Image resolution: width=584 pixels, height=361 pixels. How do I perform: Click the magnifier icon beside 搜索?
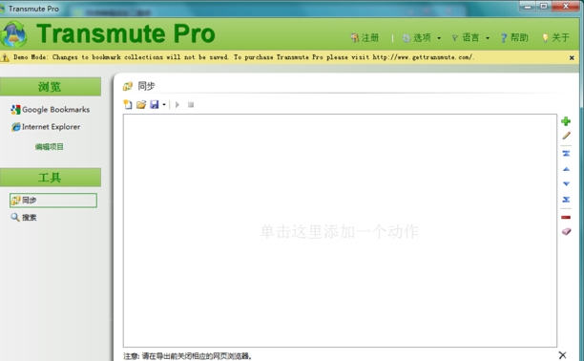click(15, 217)
